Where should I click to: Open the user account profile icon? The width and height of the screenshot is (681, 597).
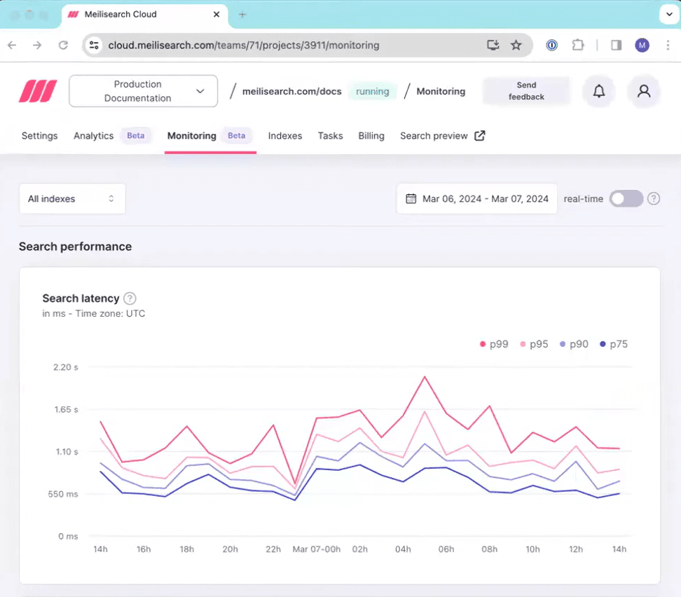pyautogui.click(x=644, y=91)
